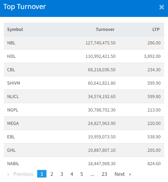Select the HDL symbol

(11, 56)
